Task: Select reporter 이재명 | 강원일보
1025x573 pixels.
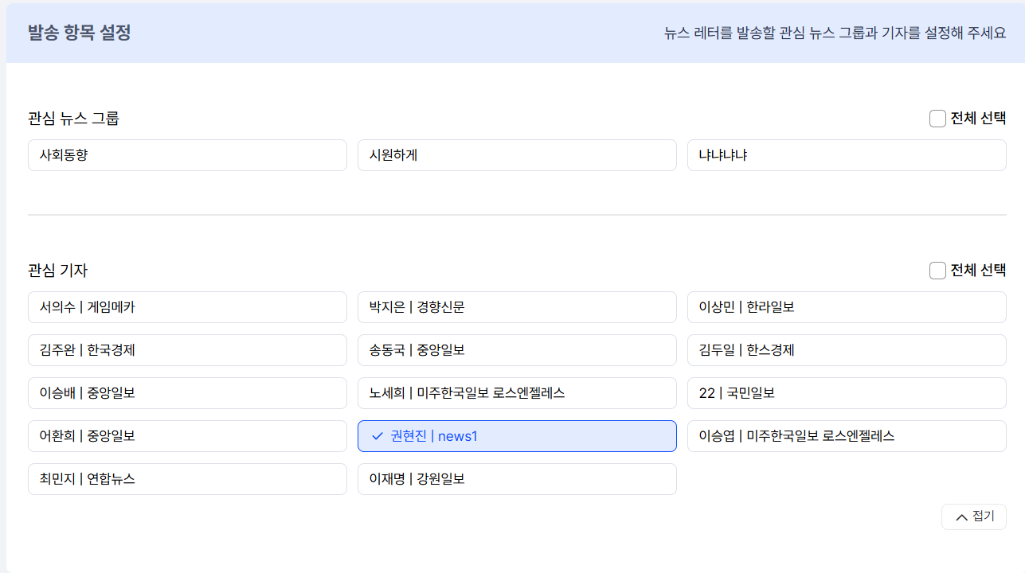Action: pyautogui.click(x=517, y=479)
